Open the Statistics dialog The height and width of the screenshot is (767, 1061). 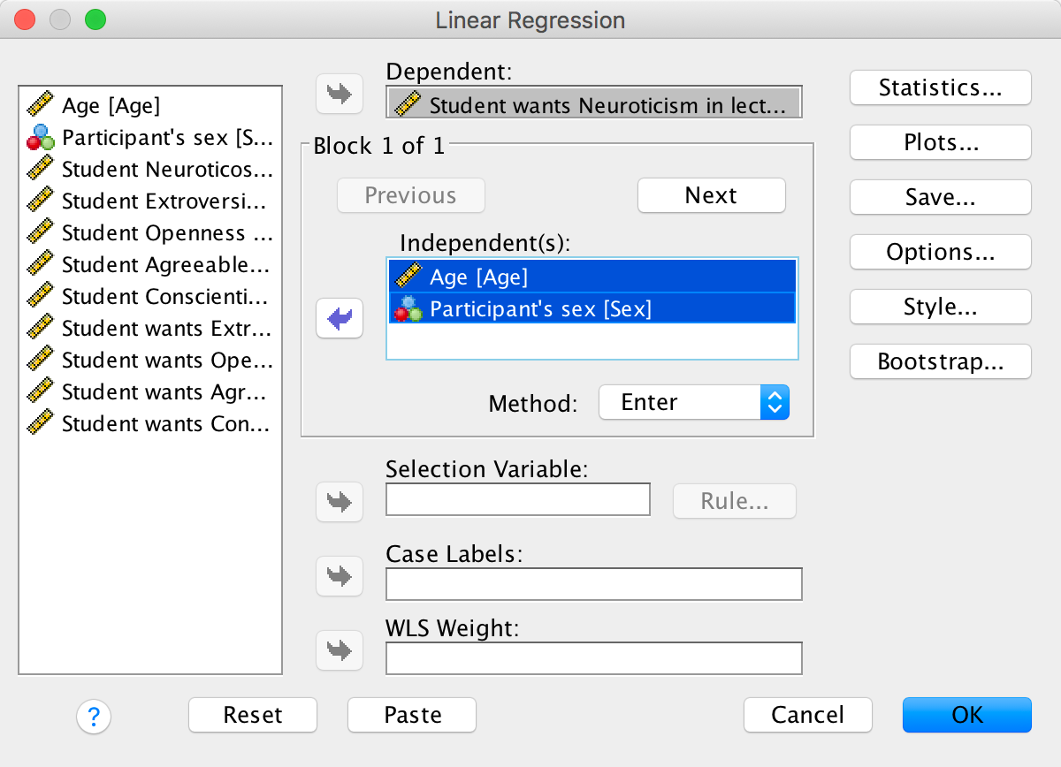click(x=940, y=87)
